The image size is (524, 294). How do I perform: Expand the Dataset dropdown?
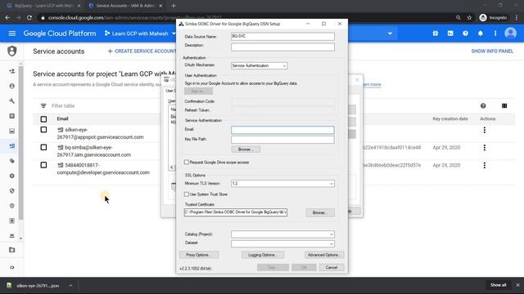282,244
